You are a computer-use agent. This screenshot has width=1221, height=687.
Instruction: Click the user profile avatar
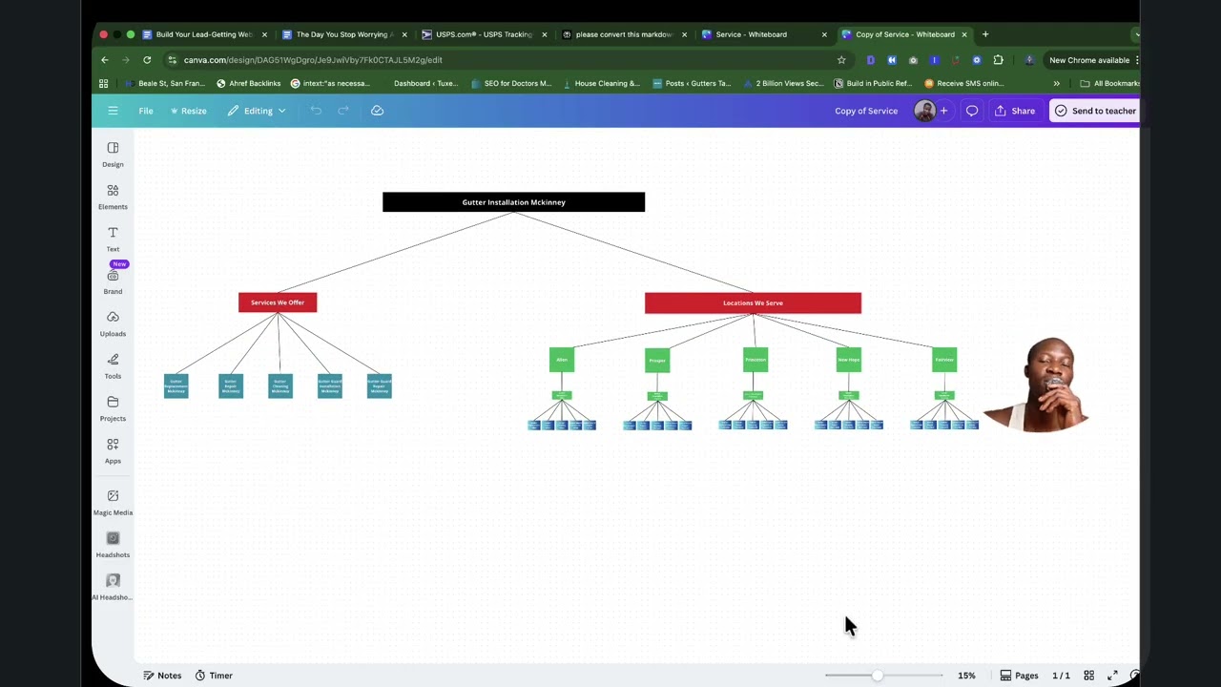(923, 111)
